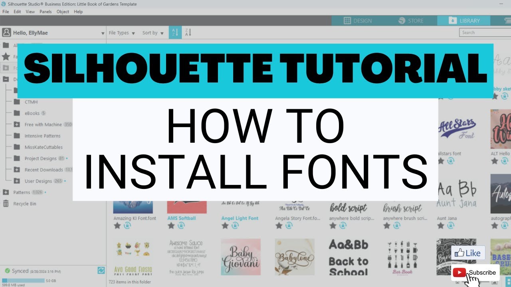Select the Free with Machine folder label
The height and width of the screenshot is (287, 511).
click(43, 125)
